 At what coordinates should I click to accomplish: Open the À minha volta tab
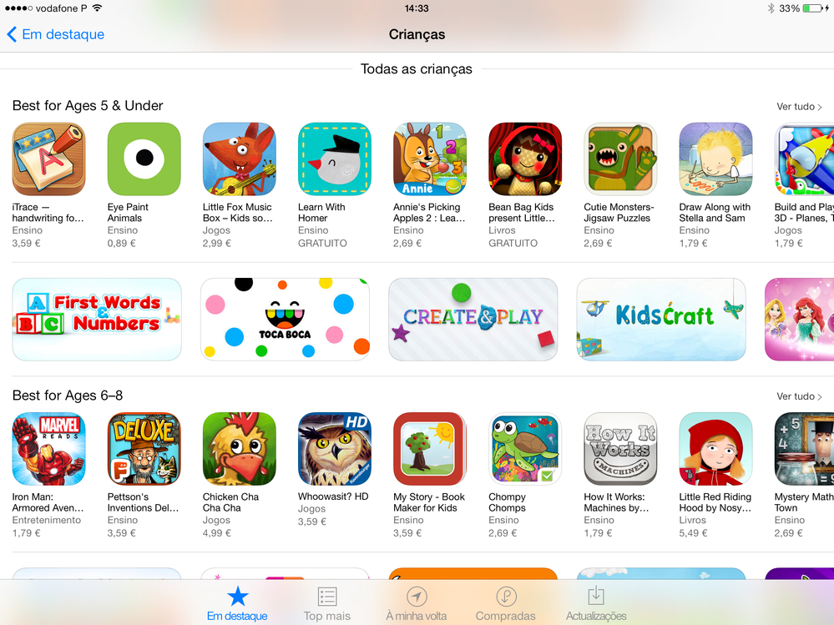(416, 604)
